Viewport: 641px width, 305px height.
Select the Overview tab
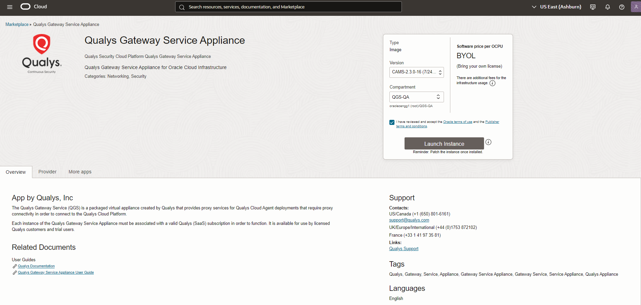coord(16,172)
